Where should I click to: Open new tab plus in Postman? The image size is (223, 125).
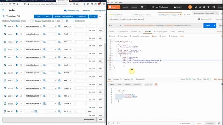[185, 15]
